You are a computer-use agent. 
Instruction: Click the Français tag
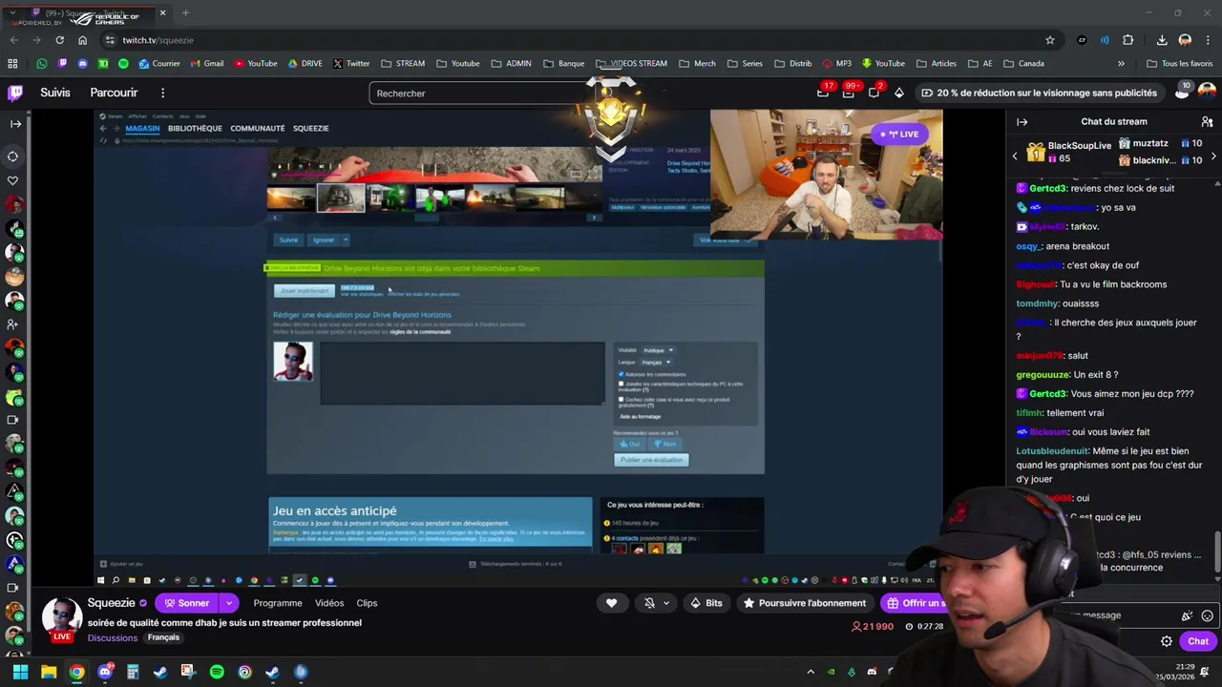click(163, 637)
